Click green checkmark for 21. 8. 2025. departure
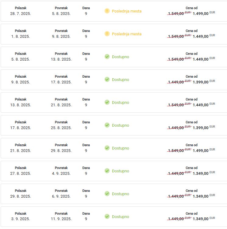The height and width of the screenshot is (229, 227). tap(107, 148)
